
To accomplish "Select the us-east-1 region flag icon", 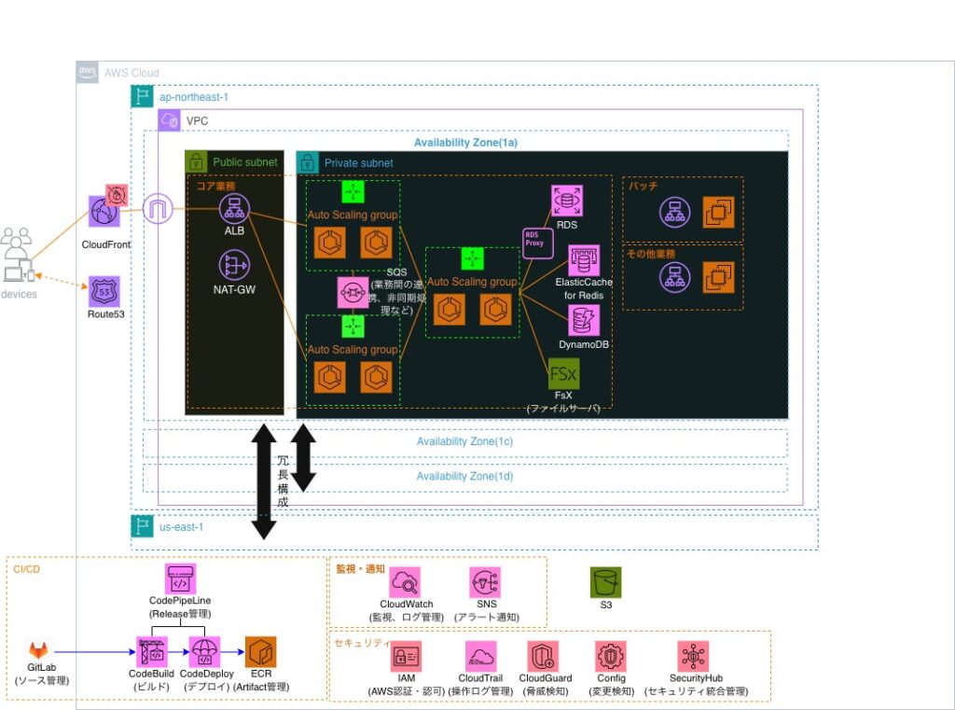I will (143, 526).
